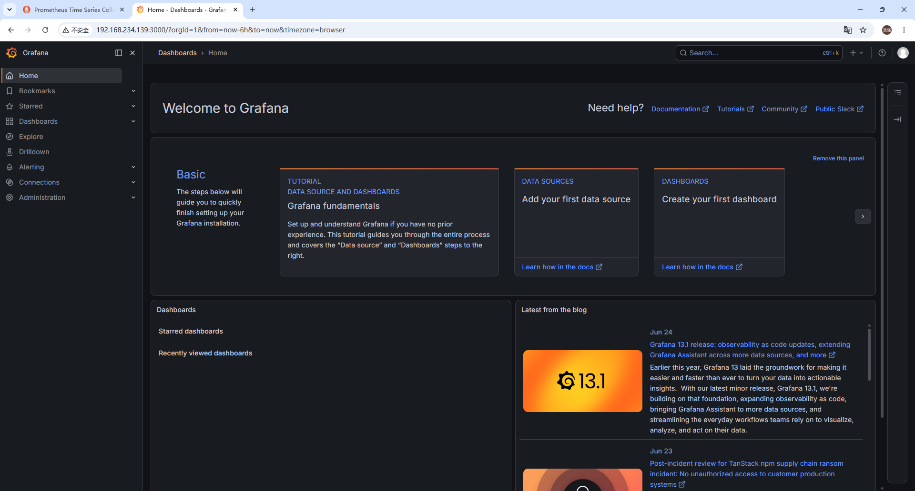Screen dimensions: 915x491
Task: Open the tab search dropdown arrow
Action: pos(10,10)
